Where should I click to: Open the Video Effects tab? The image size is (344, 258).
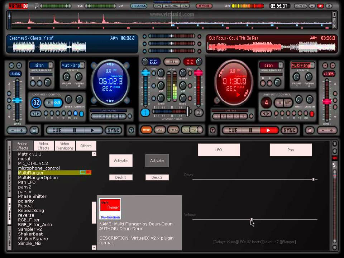[x=43, y=146]
